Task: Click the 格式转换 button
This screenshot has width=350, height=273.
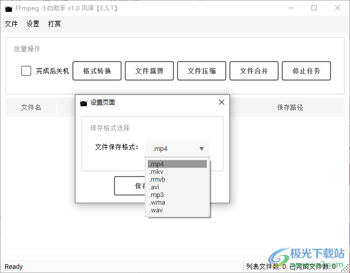Action: coord(97,71)
